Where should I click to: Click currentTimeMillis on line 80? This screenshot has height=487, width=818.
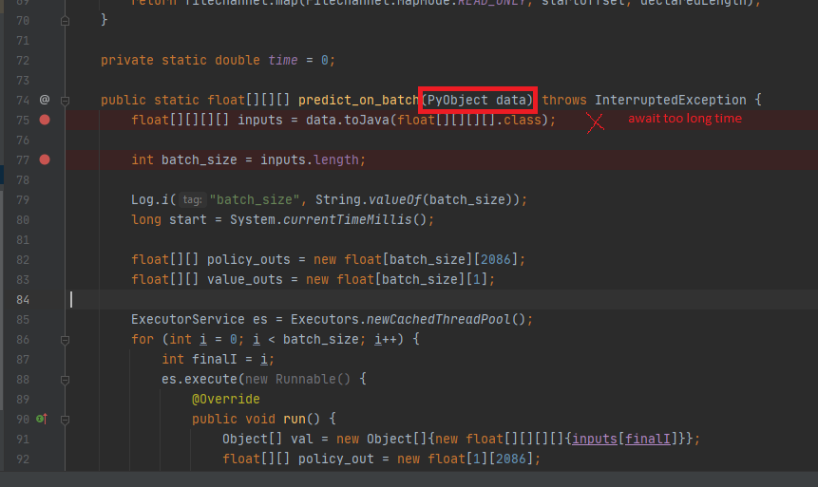point(348,219)
